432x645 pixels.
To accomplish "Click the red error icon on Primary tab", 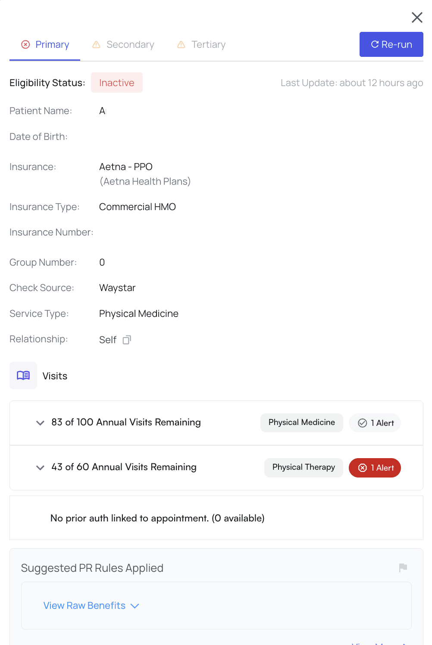I will tap(26, 44).
